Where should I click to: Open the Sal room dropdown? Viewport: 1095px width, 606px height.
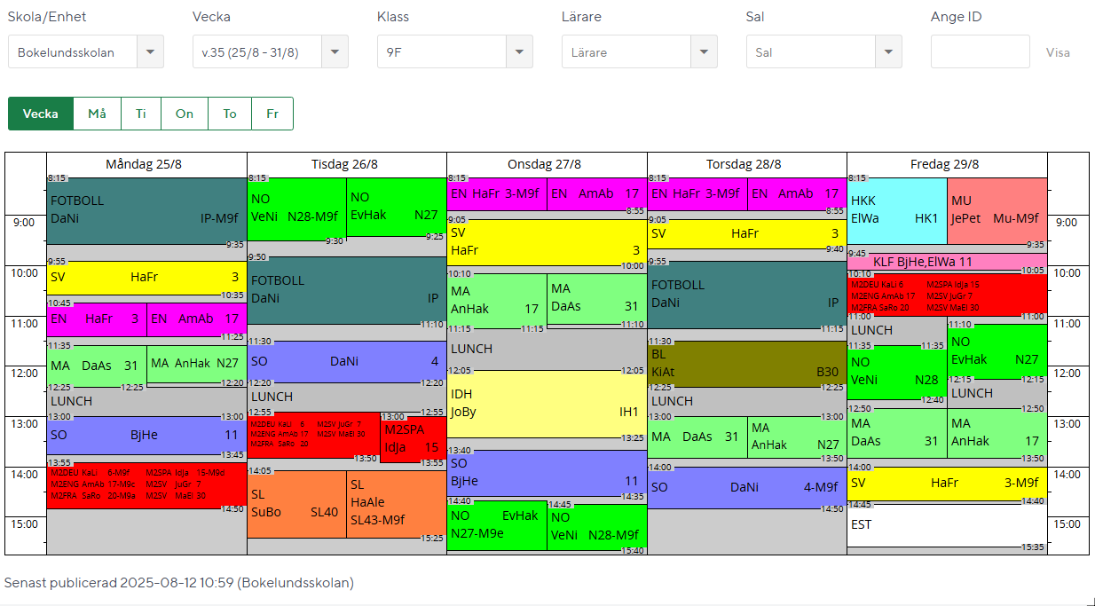pyautogui.click(x=823, y=52)
